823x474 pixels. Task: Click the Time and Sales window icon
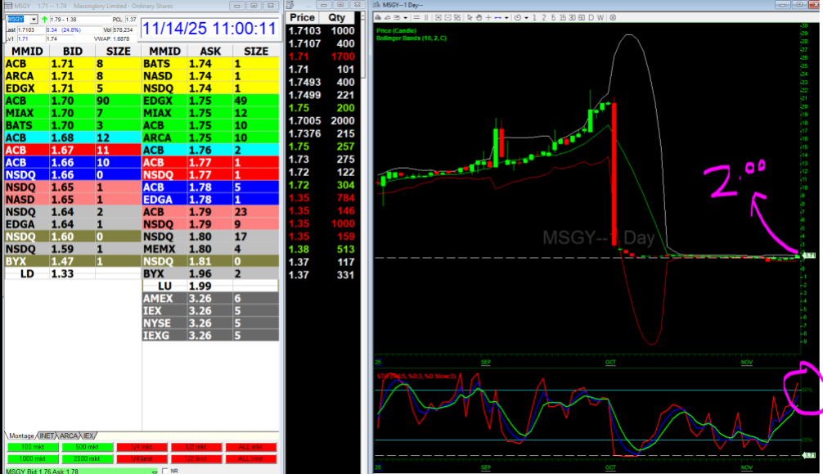[x=291, y=4]
